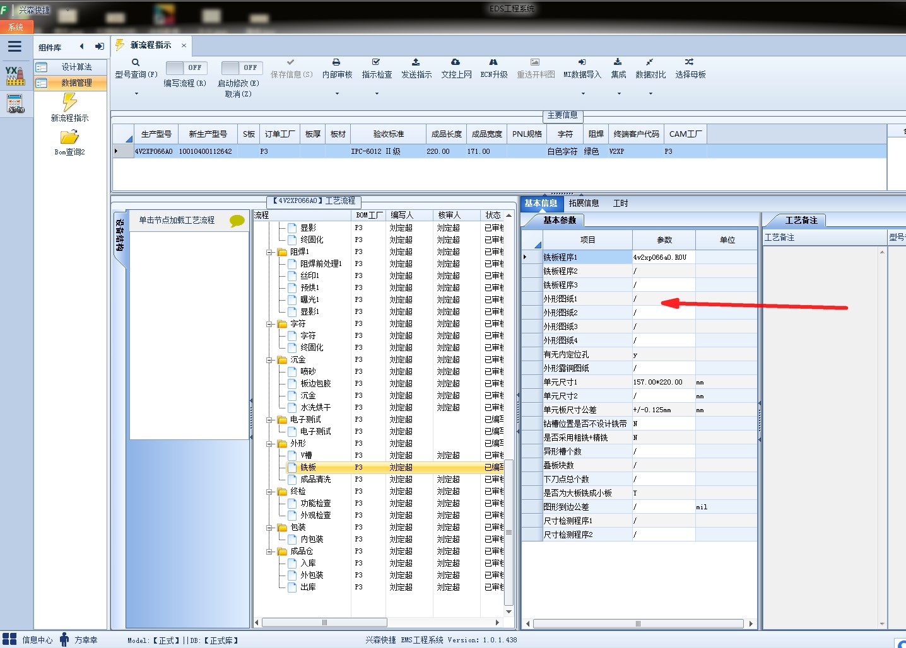
Task: Open the dropdown arrow under MI数据导入
Action: coord(582,94)
